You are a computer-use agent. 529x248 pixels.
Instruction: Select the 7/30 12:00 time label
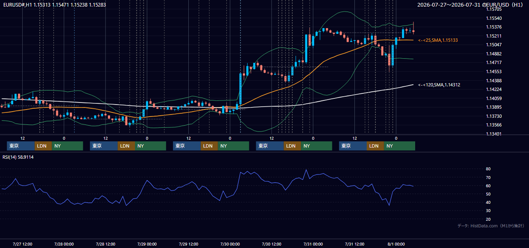(272, 244)
